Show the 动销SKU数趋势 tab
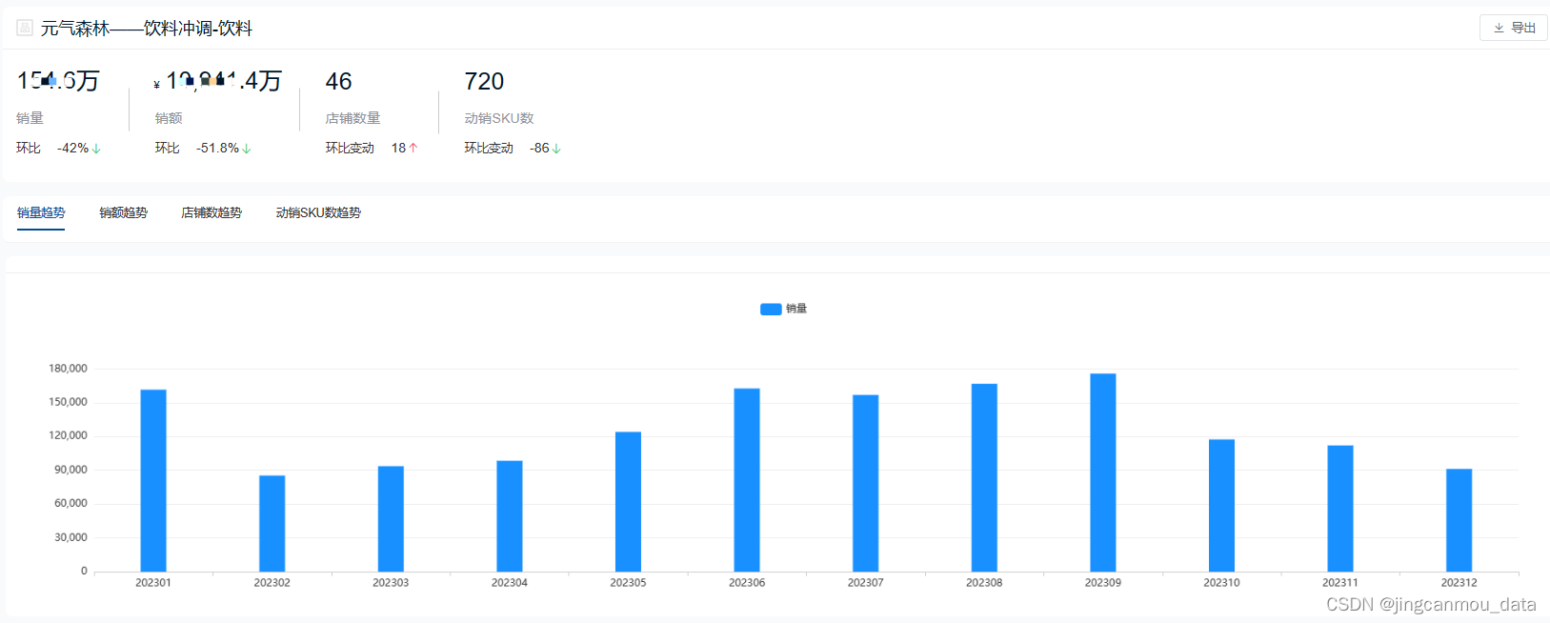 pos(318,212)
